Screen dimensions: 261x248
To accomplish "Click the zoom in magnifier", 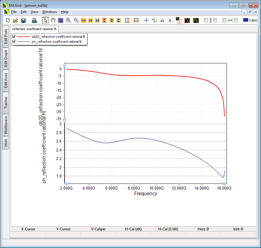I will click(68, 20).
